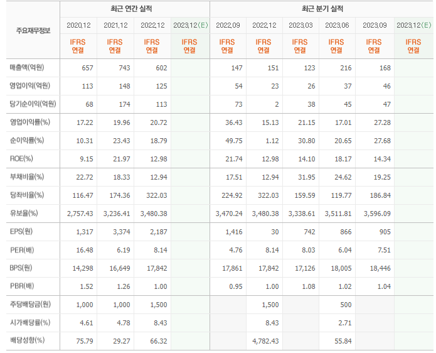Viewport: 436px width, 353px height.
Task: Click the 4,782.43 payout ratio value
Action: 265,341
